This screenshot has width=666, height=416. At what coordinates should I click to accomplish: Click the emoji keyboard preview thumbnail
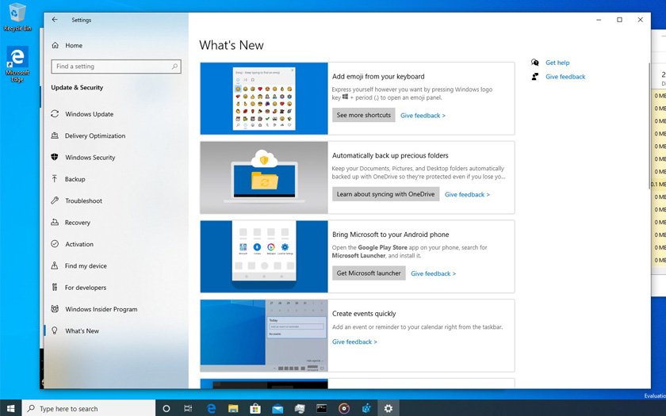[x=264, y=98]
